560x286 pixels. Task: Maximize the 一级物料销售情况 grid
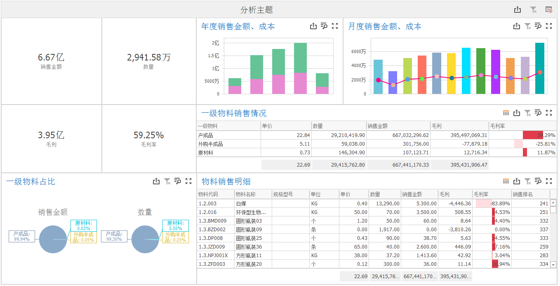tap(548, 113)
